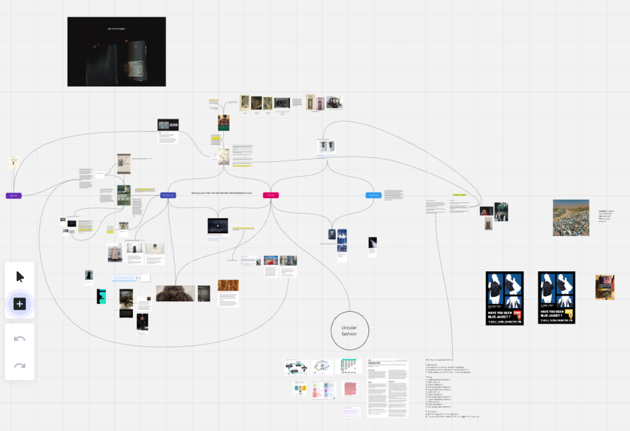Play the embedded video with play button
630x431 pixels.
[217, 226]
